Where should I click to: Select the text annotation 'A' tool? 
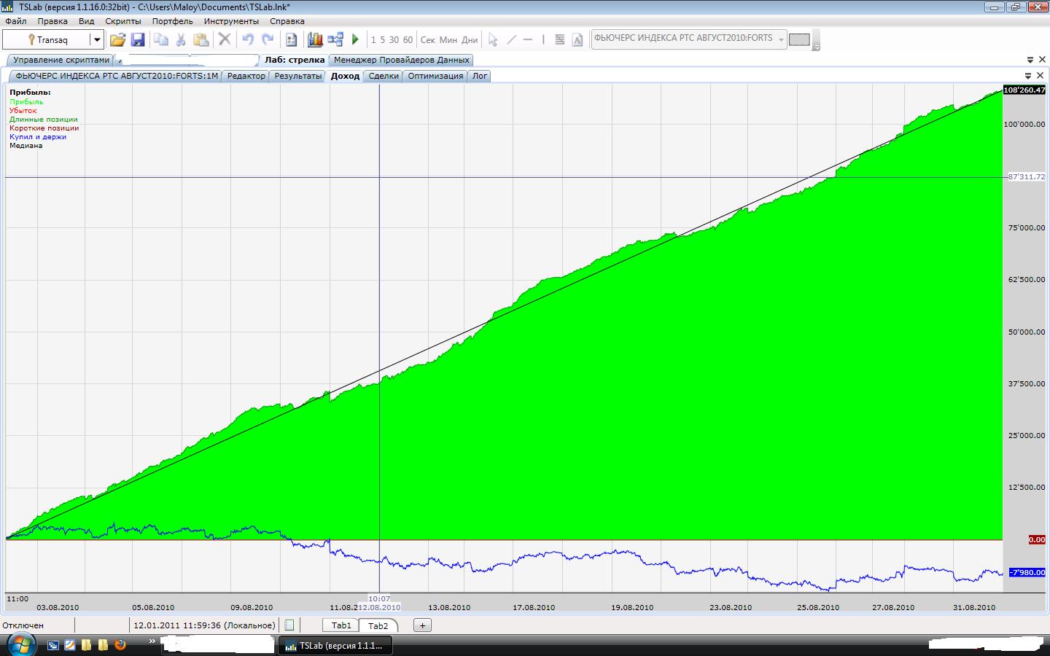pos(577,40)
